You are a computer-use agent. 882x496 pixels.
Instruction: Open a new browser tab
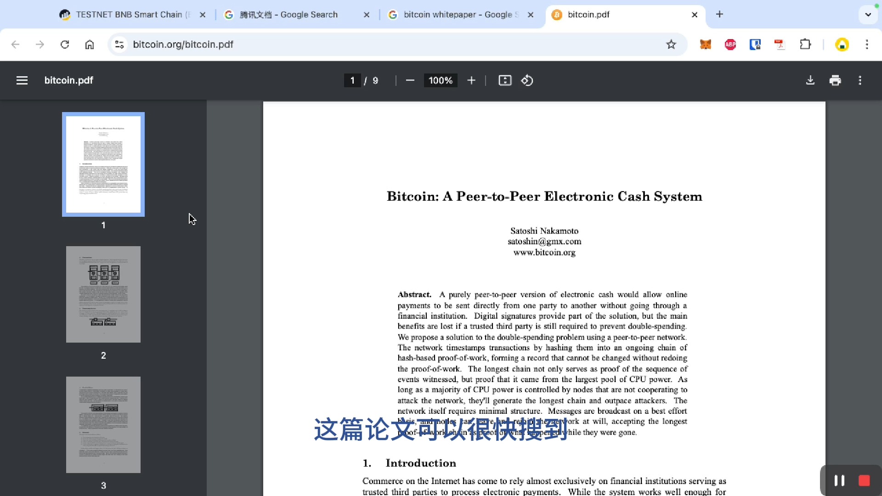point(719,15)
